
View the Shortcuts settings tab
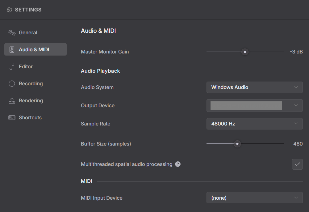[35, 117]
